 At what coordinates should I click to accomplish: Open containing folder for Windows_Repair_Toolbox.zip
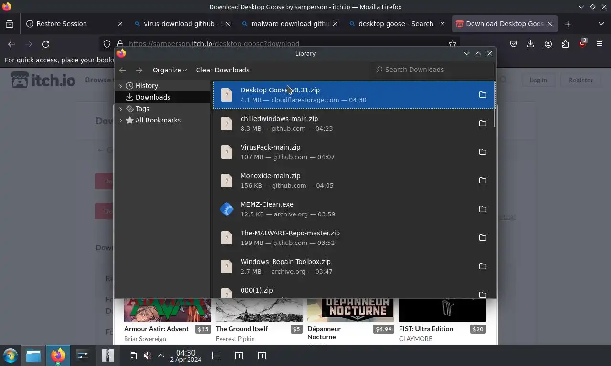(x=483, y=266)
